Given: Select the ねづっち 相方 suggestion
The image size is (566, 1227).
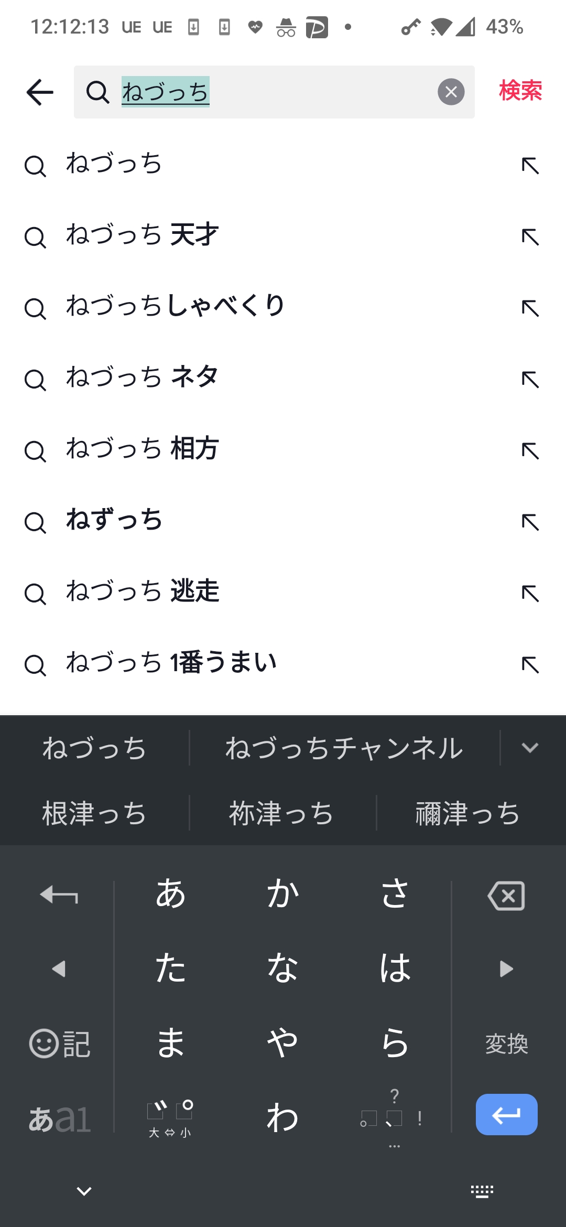Looking at the screenshot, I should 143,449.
